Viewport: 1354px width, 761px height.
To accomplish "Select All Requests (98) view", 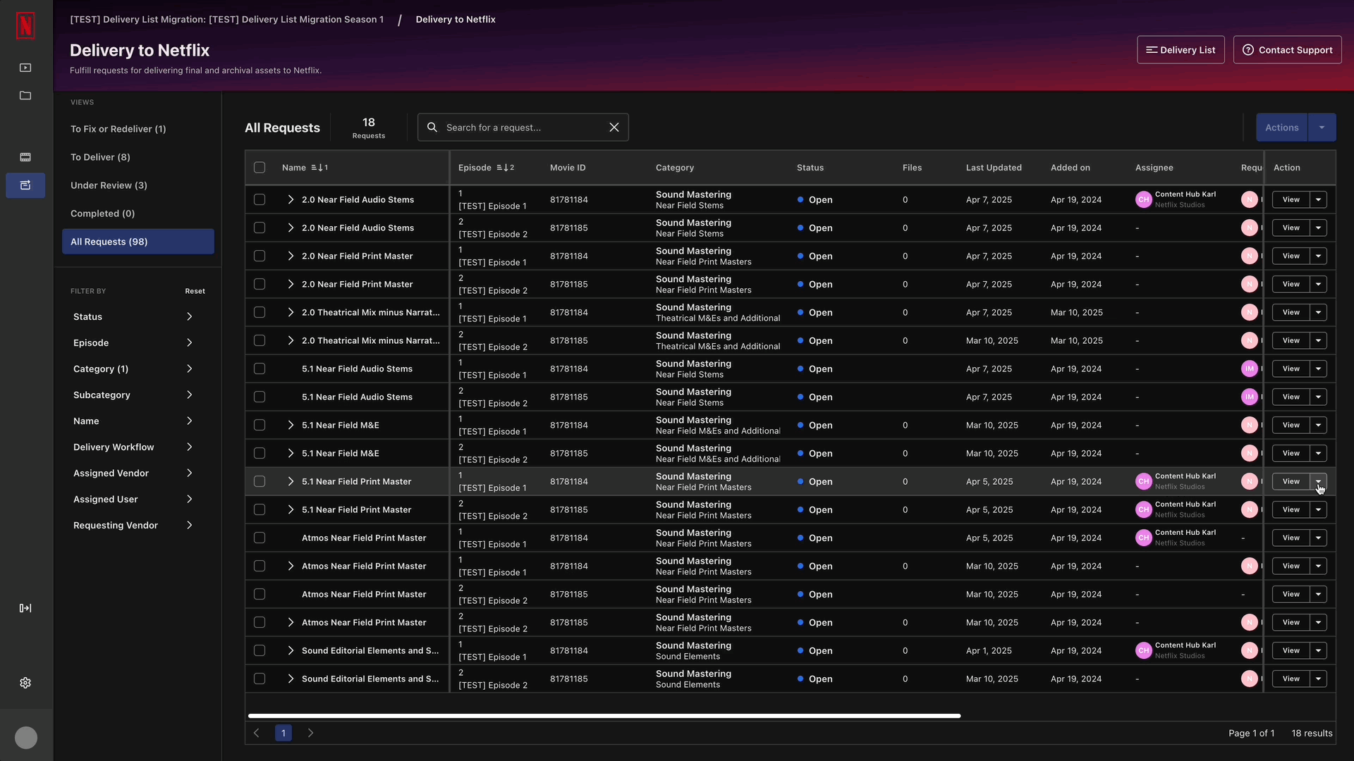I will tap(138, 242).
